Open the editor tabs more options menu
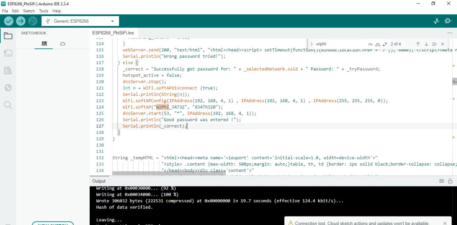The image size is (457, 225). [450, 33]
